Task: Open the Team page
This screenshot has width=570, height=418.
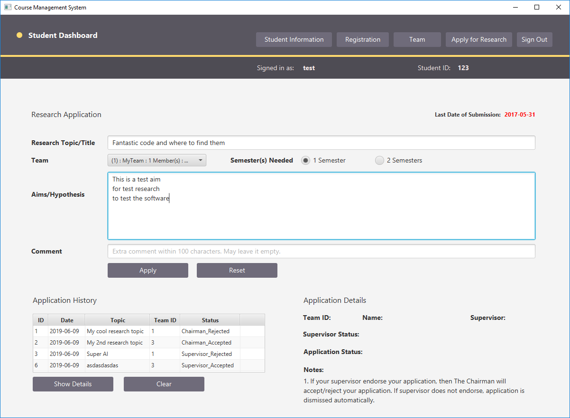Action: (x=417, y=40)
